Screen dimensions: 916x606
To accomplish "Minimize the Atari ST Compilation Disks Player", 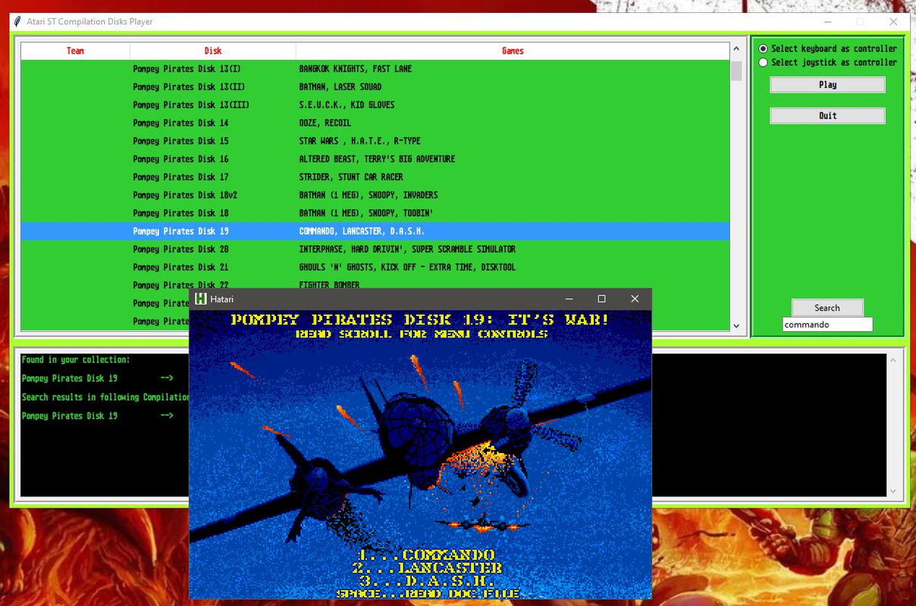I will 827,22.
